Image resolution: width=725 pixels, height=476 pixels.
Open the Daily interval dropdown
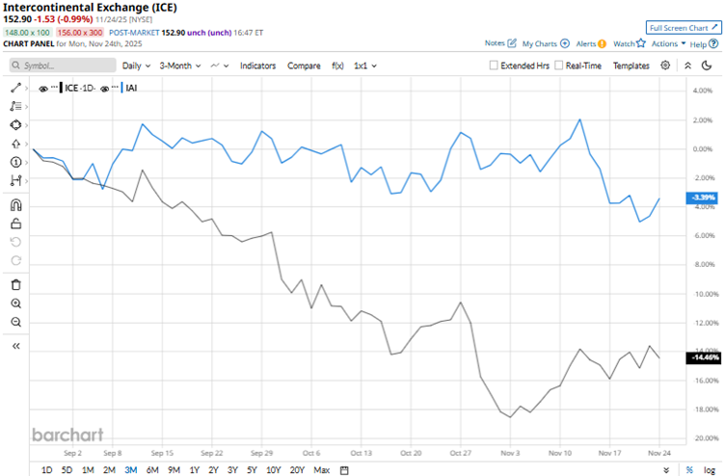(x=136, y=66)
